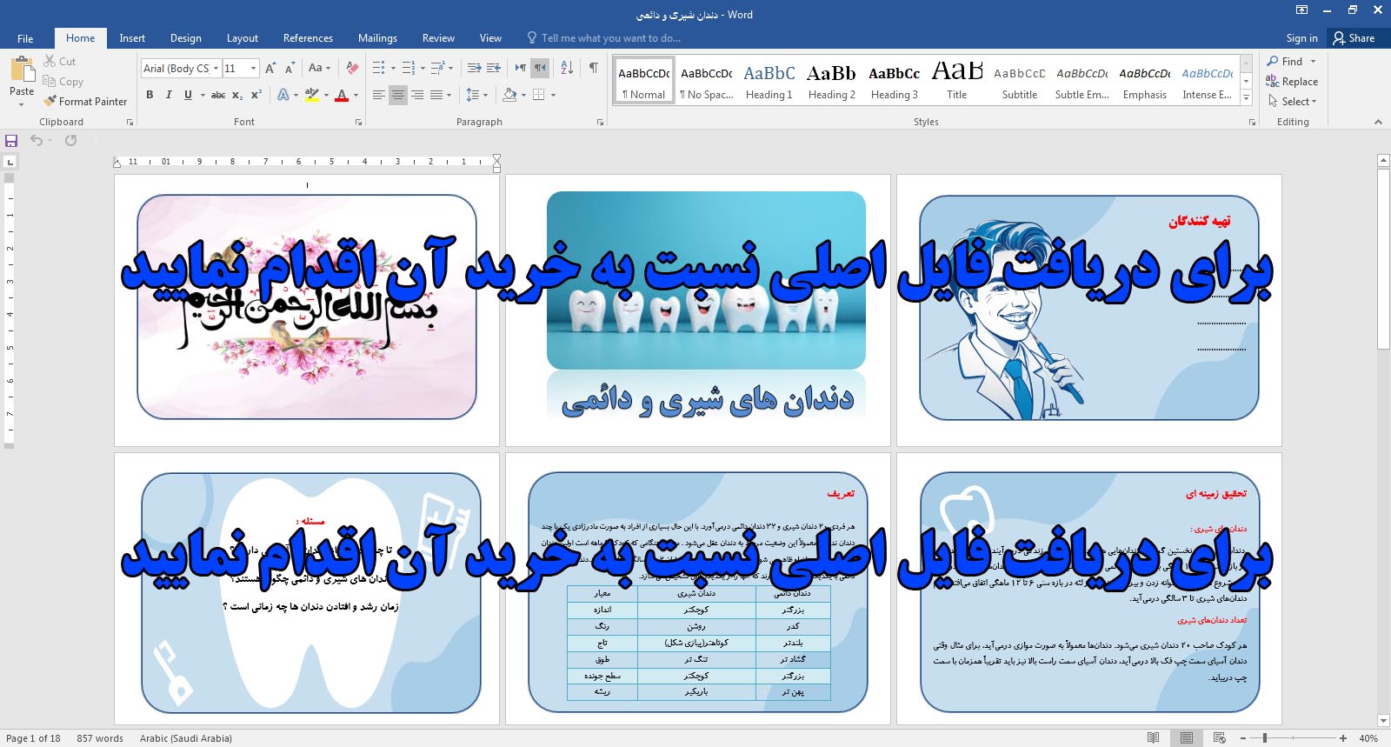
Task: Clear all formatting with eraser icon
Action: pyautogui.click(x=352, y=68)
